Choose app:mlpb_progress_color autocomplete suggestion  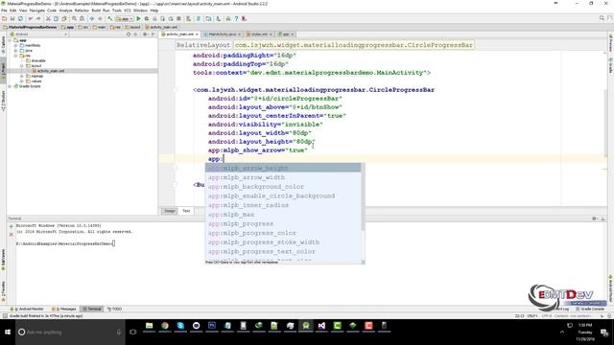(283, 233)
